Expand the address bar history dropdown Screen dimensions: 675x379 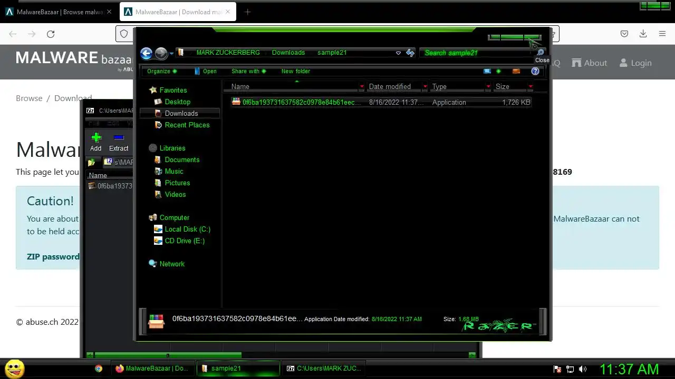398,53
